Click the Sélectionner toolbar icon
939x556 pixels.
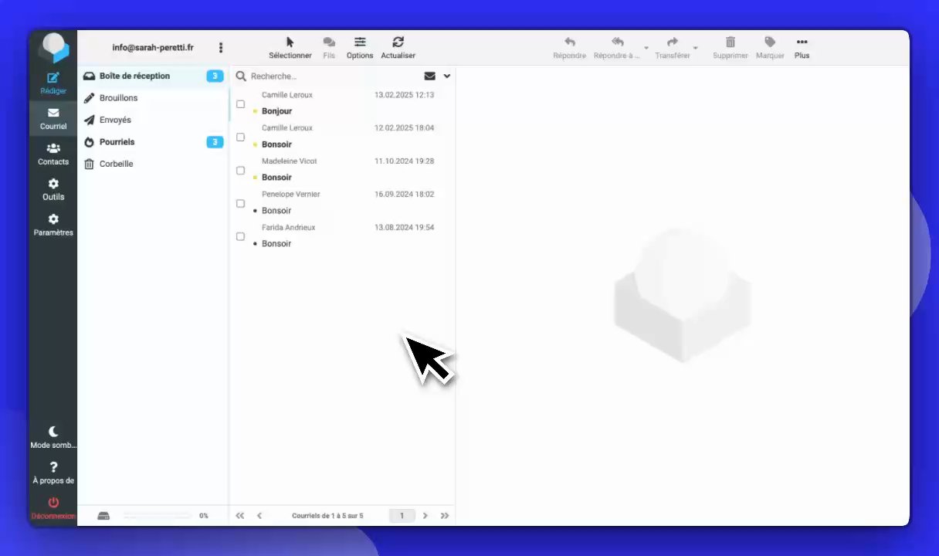coord(290,42)
